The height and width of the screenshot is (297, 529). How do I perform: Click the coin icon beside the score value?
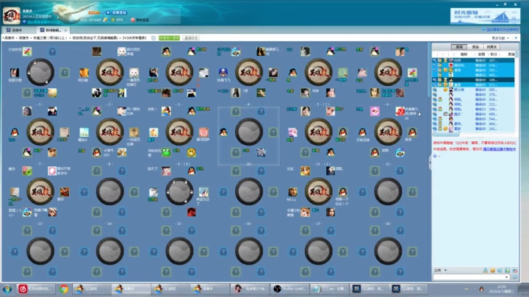coord(106,20)
